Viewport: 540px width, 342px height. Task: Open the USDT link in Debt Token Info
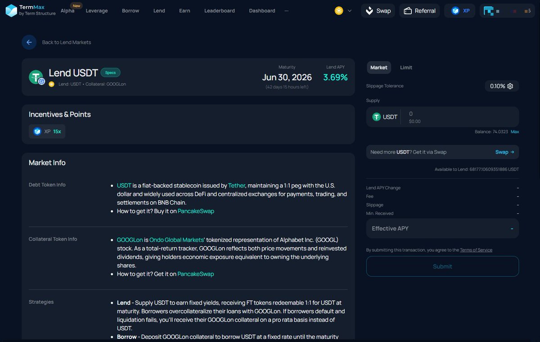point(124,185)
